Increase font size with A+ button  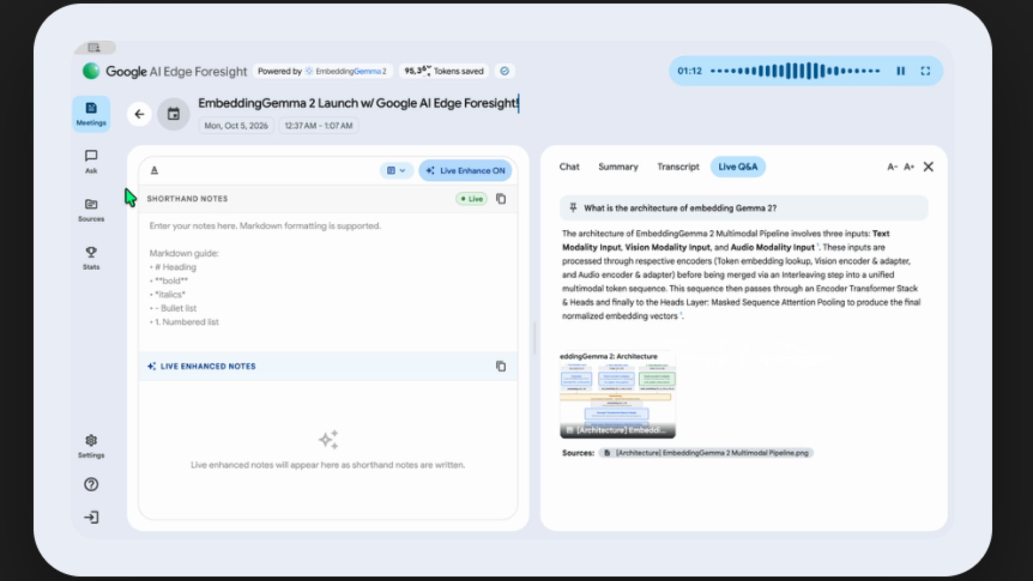point(909,167)
